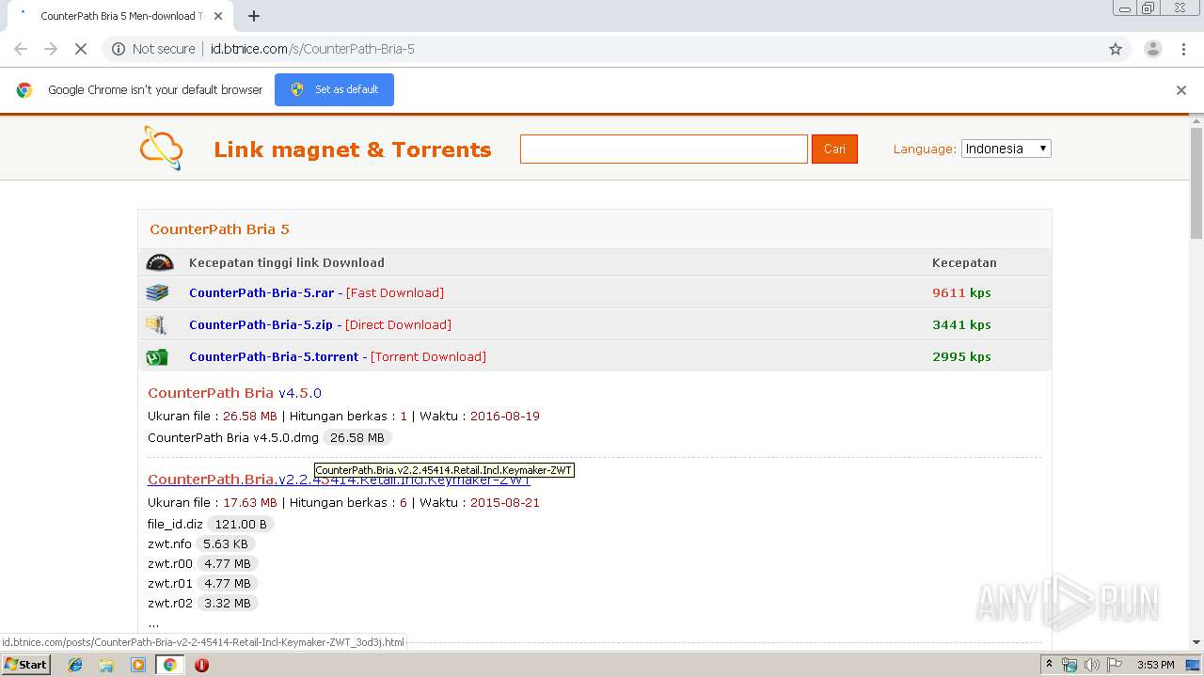Show hidden system tray icons

point(1049,665)
